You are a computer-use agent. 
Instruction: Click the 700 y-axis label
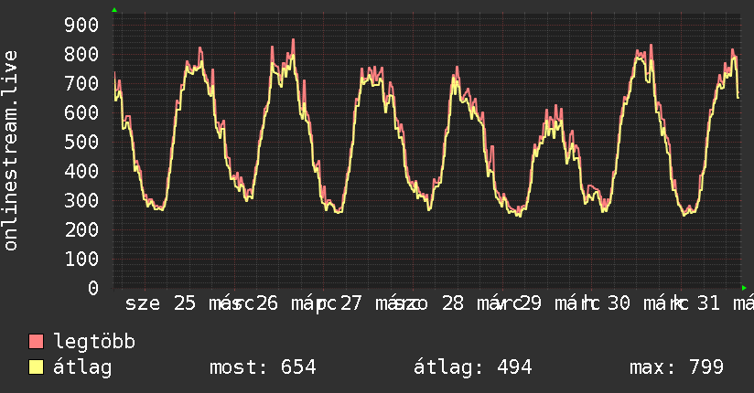click(x=81, y=83)
